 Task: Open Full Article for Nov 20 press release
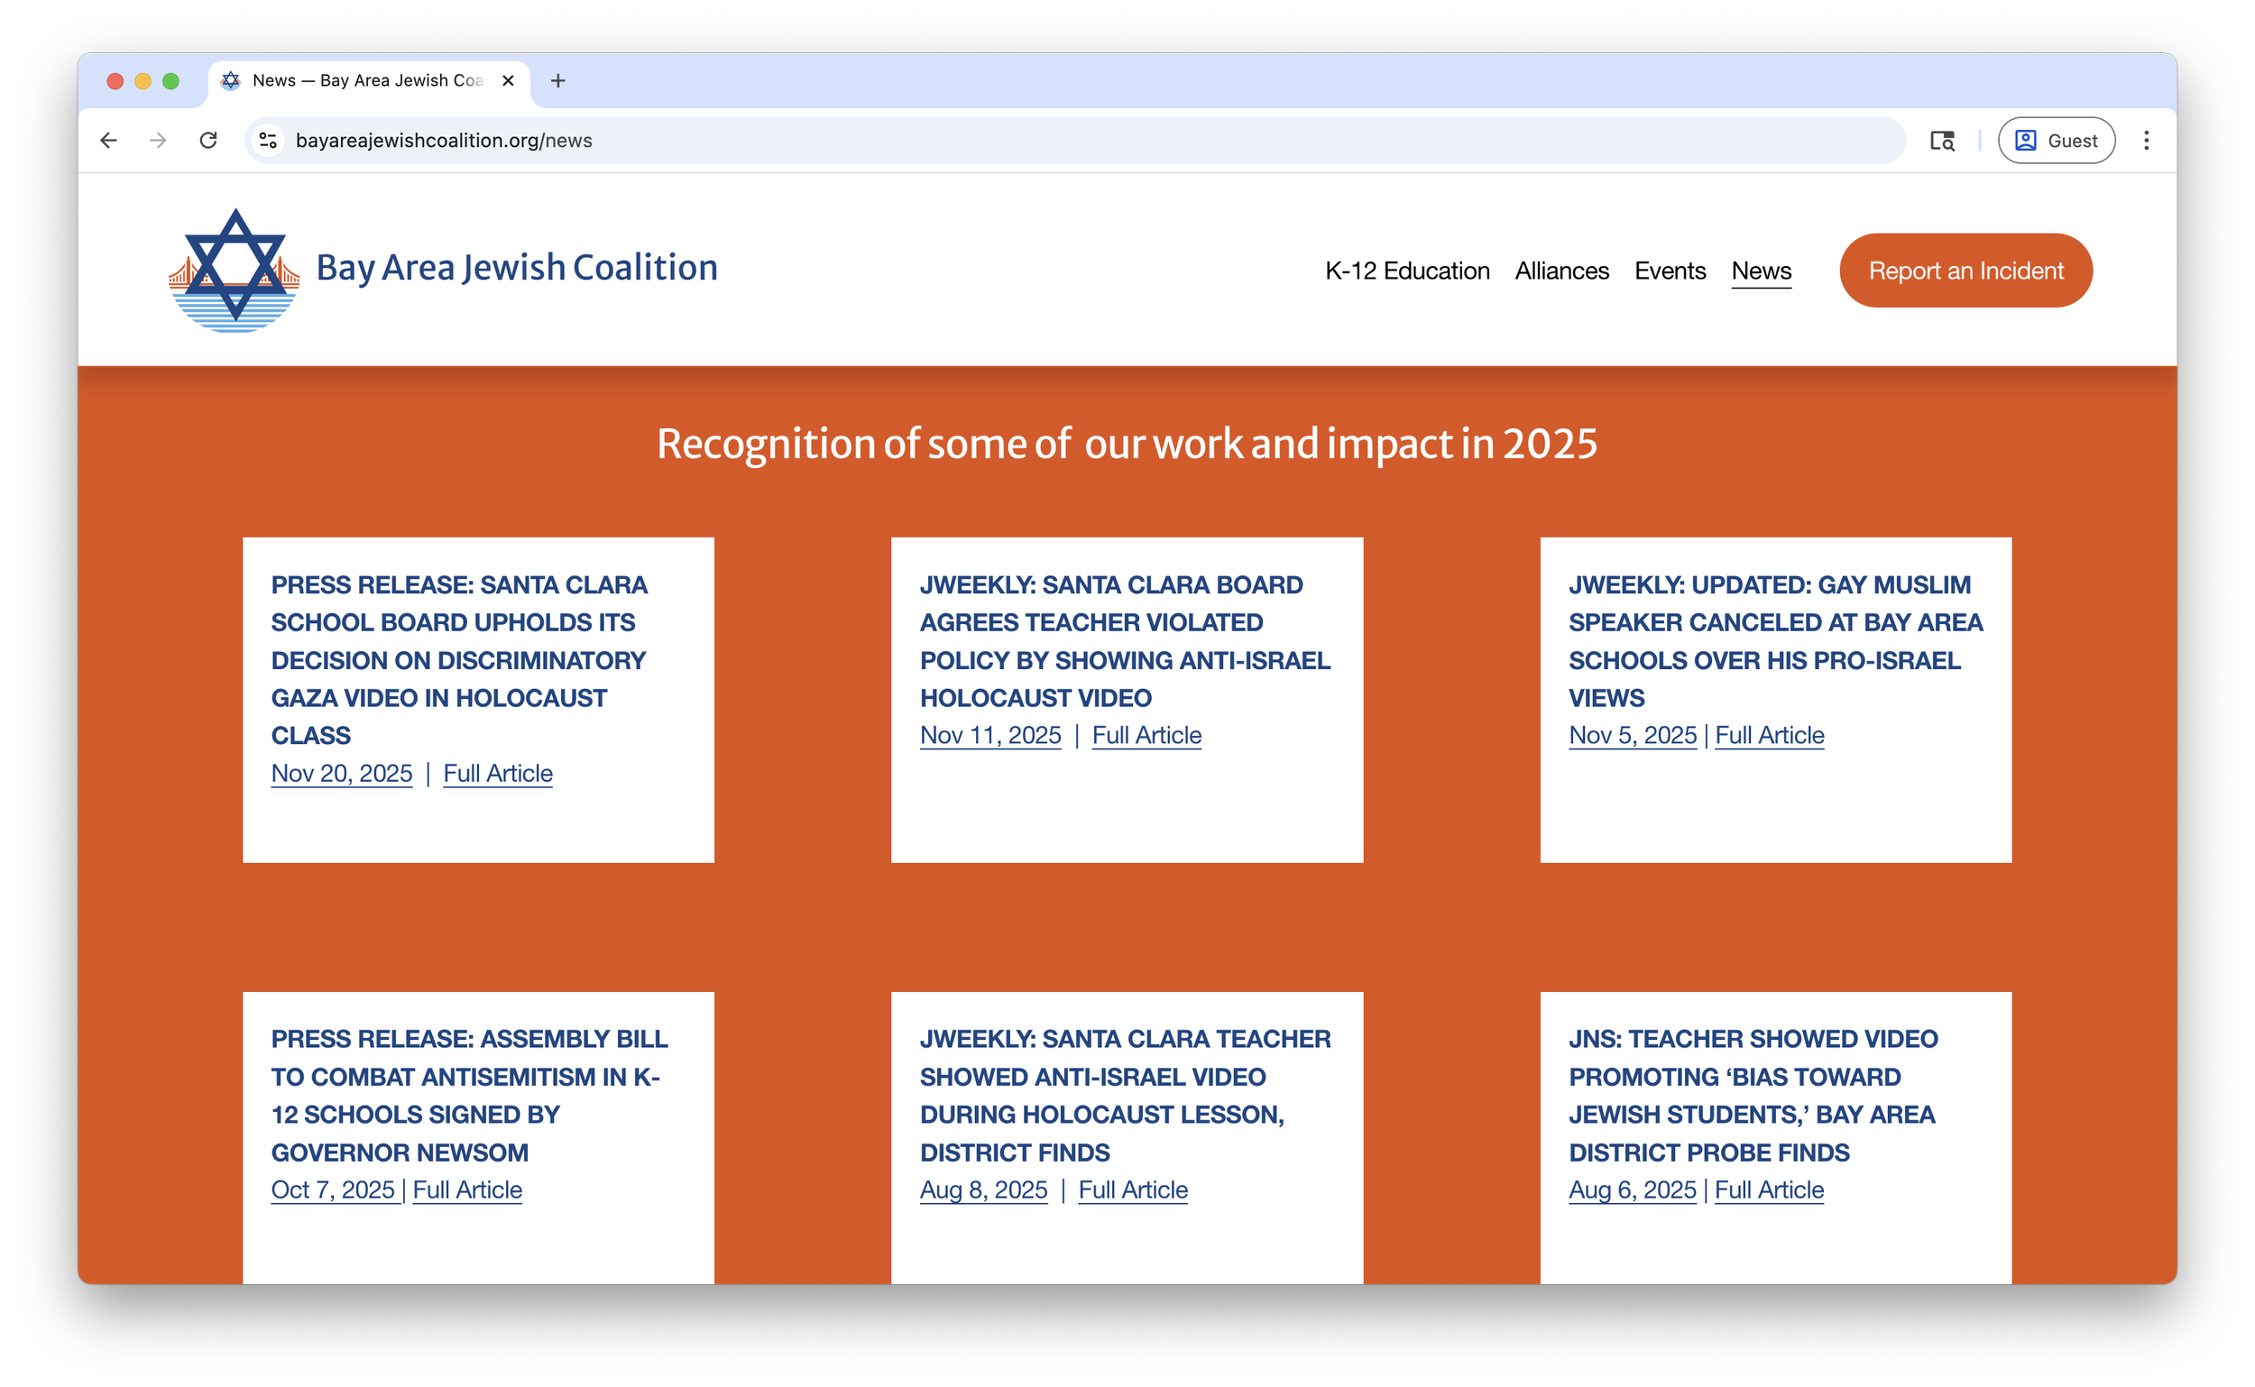(497, 773)
